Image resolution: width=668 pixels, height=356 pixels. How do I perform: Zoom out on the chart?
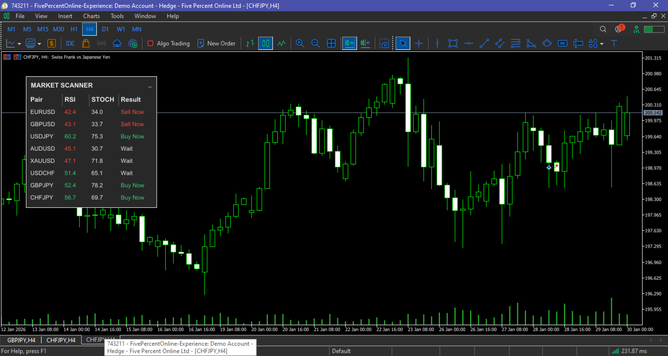click(315, 44)
